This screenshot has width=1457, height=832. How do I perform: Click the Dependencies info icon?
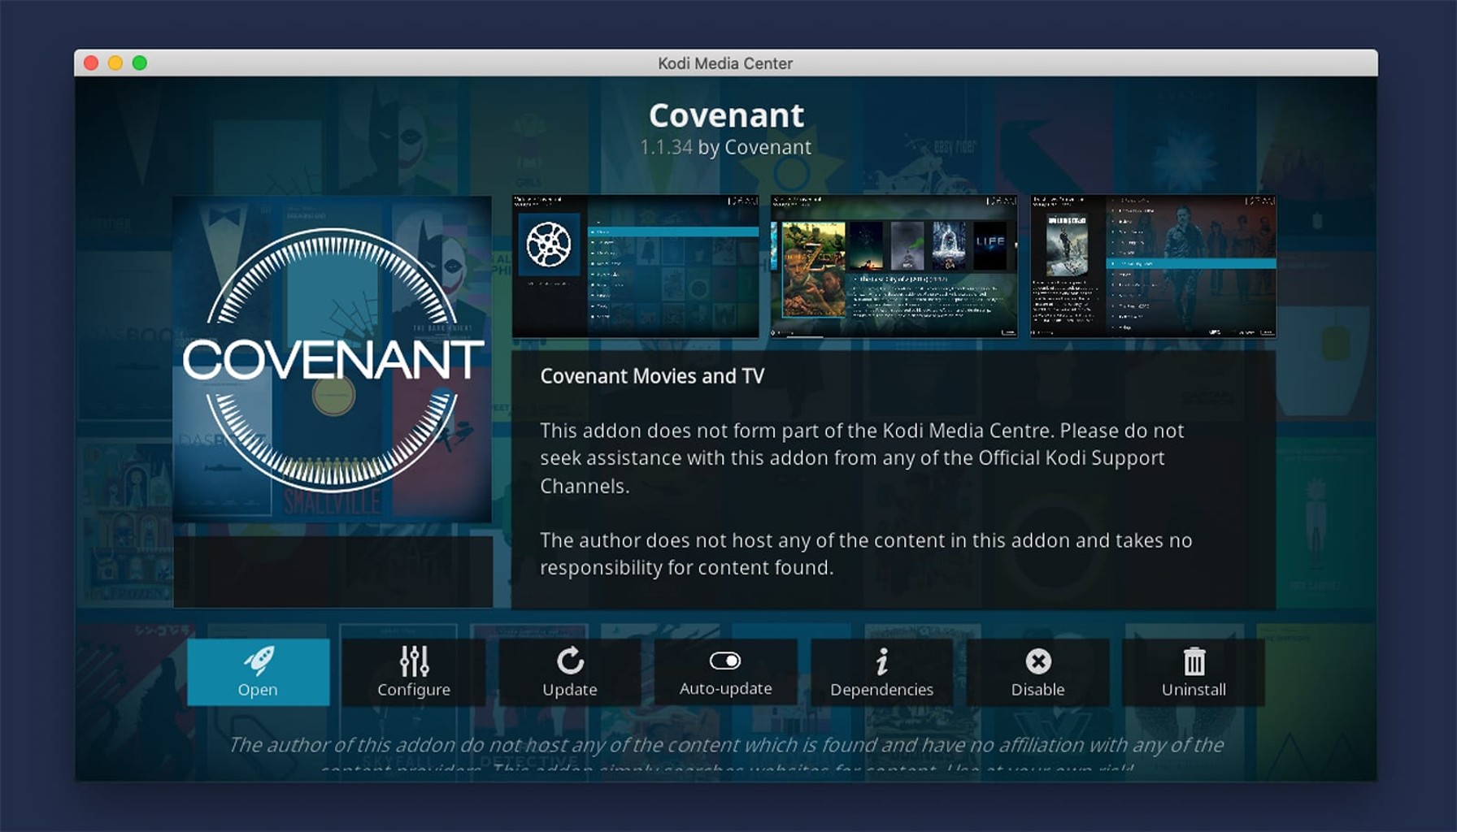click(x=881, y=661)
